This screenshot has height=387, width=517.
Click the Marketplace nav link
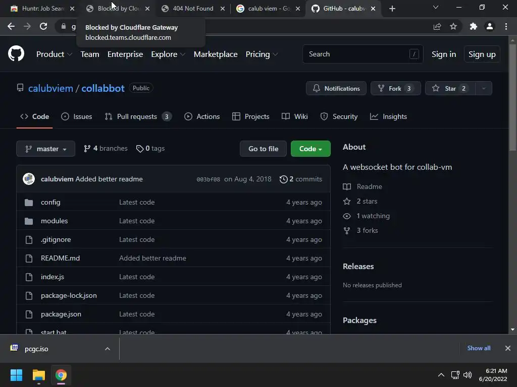[216, 54]
